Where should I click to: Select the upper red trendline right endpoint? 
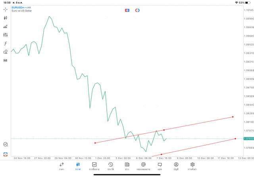click(x=233, y=117)
